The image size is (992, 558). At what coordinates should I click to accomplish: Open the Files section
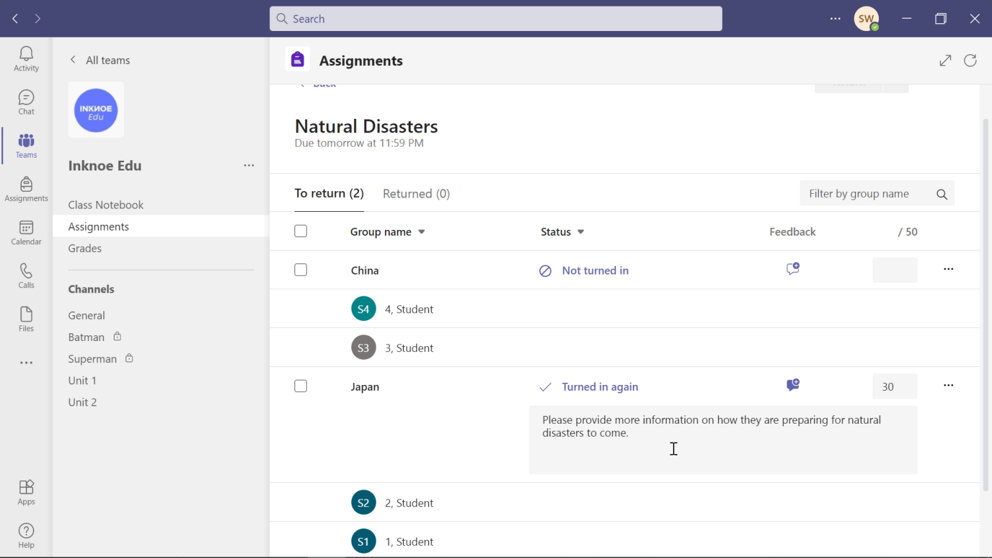click(x=26, y=318)
